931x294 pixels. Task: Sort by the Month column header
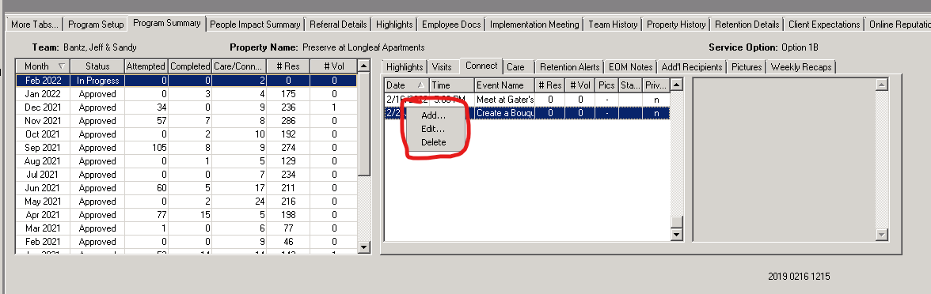[x=43, y=66]
